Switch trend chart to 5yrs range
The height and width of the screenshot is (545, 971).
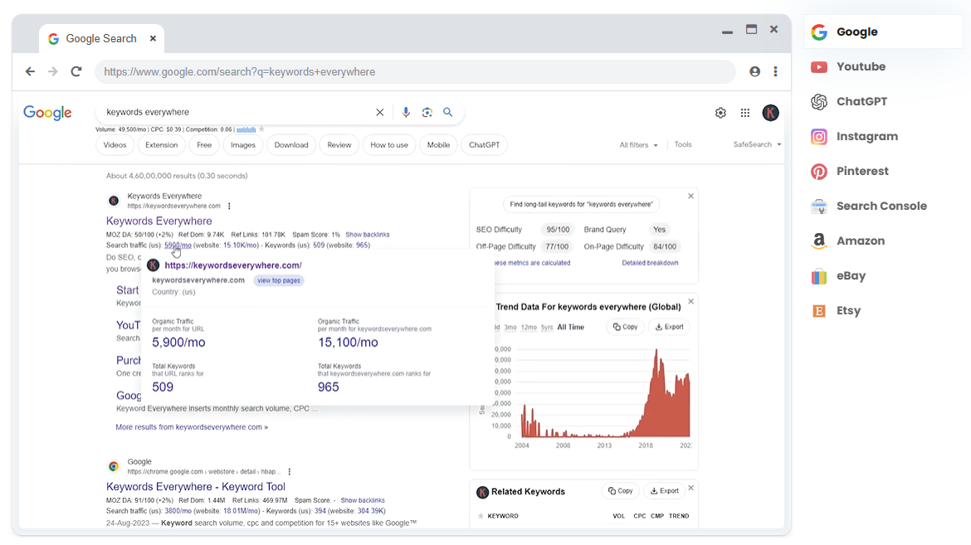(547, 327)
